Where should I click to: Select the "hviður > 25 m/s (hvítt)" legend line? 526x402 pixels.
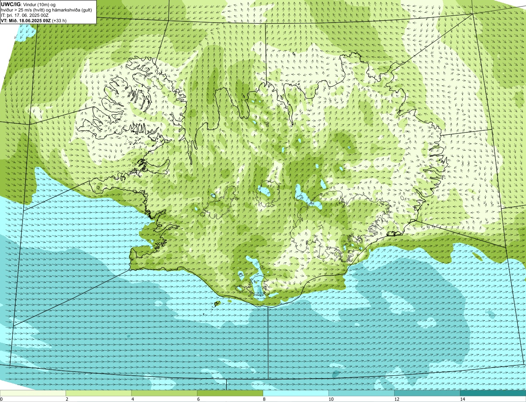click(47, 10)
